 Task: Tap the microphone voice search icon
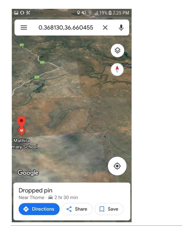tap(121, 28)
